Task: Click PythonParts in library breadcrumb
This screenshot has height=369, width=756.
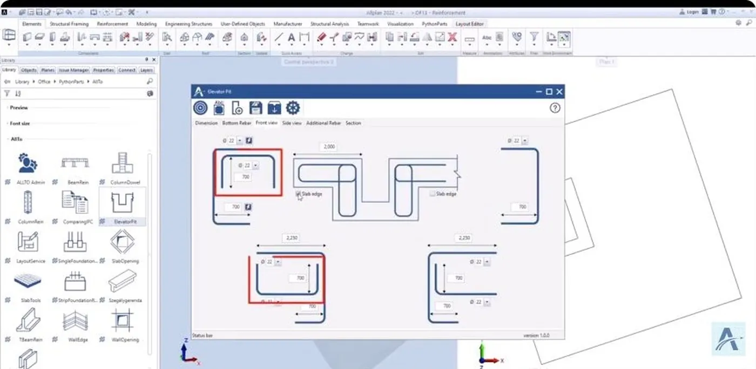Action: [x=71, y=81]
